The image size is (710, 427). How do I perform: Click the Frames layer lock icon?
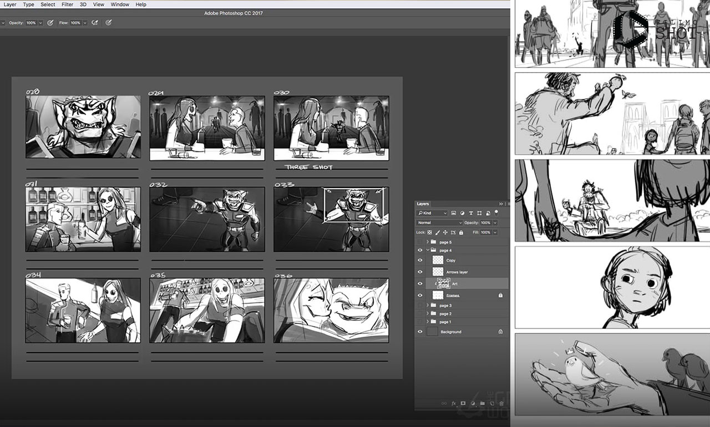500,295
